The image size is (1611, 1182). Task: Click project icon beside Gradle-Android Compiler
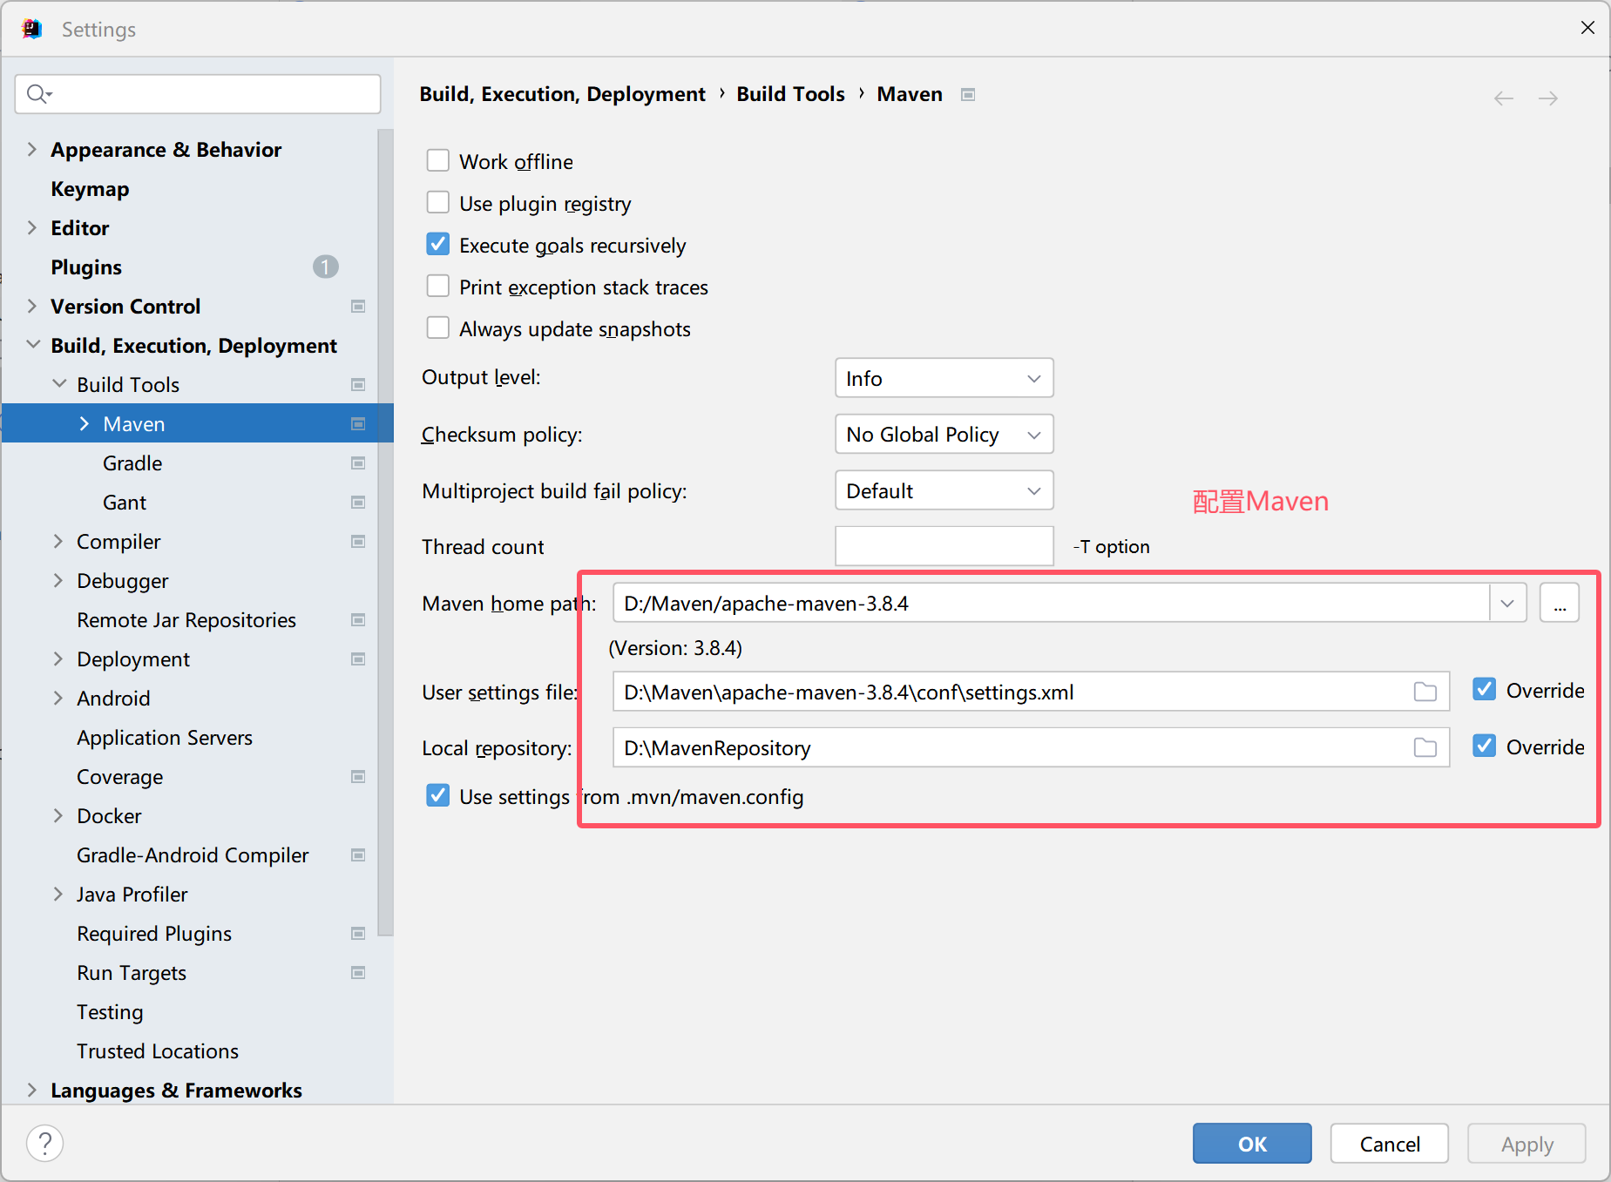pyautogui.click(x=357, y=855)
